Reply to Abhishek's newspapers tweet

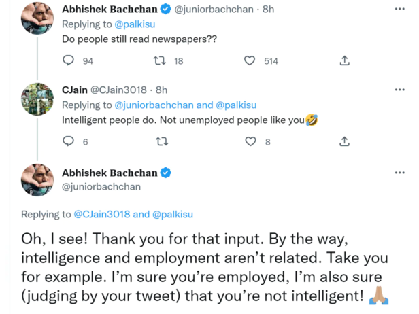68,61
